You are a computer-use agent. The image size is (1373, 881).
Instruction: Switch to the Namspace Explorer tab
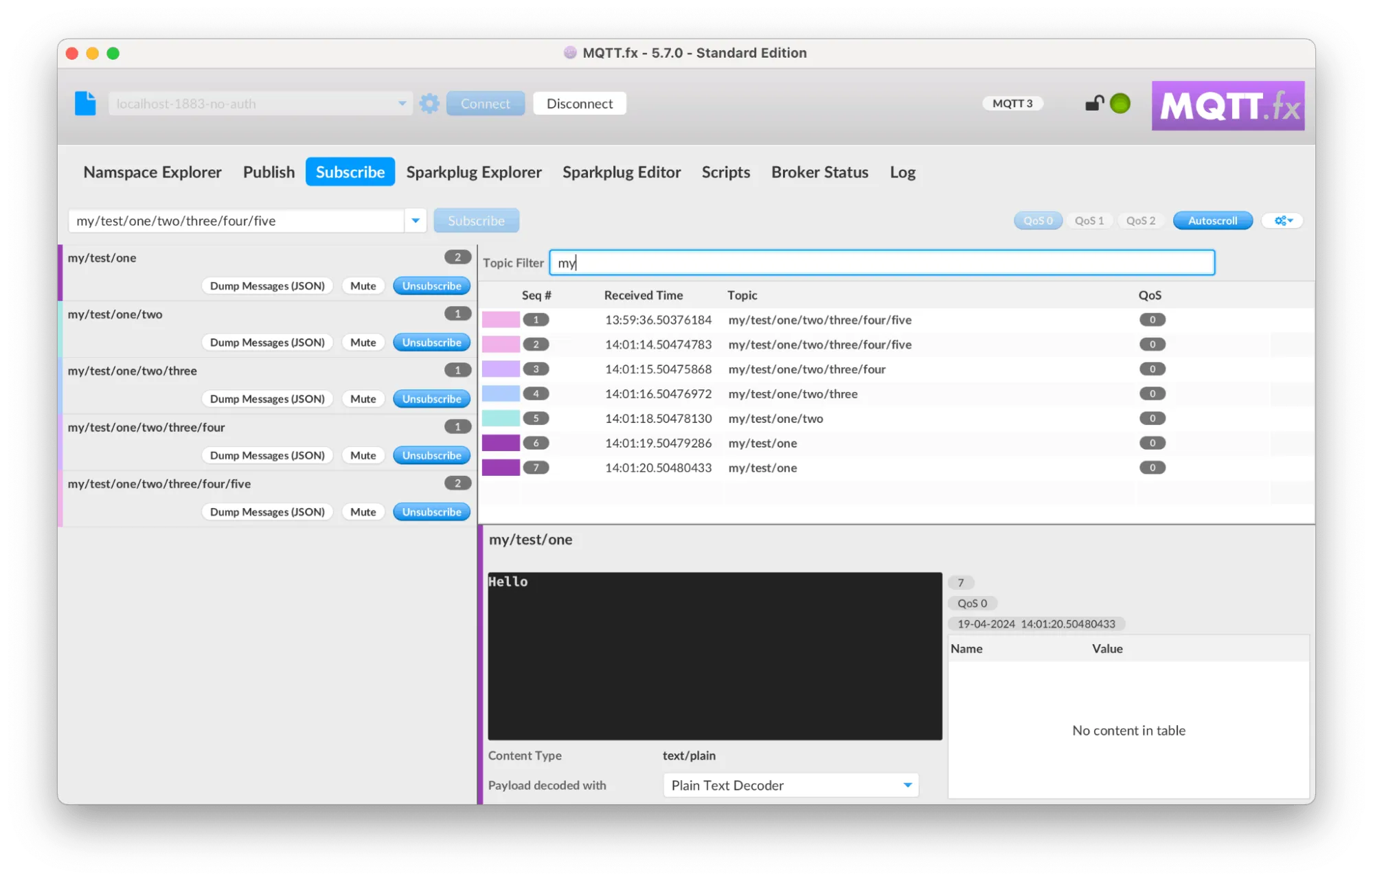pos(152,172)
